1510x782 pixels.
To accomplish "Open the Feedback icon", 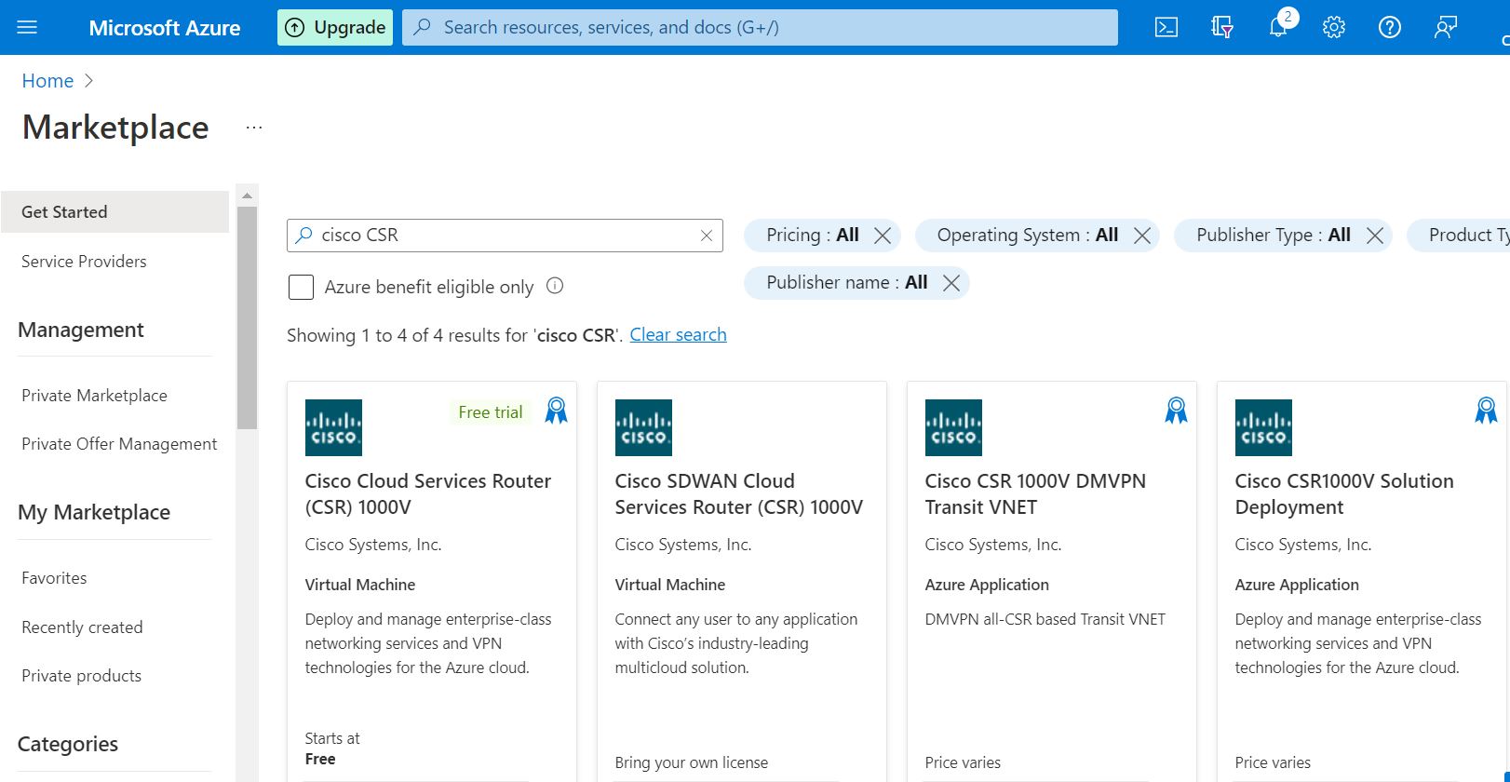I will tap(1445, 28).
